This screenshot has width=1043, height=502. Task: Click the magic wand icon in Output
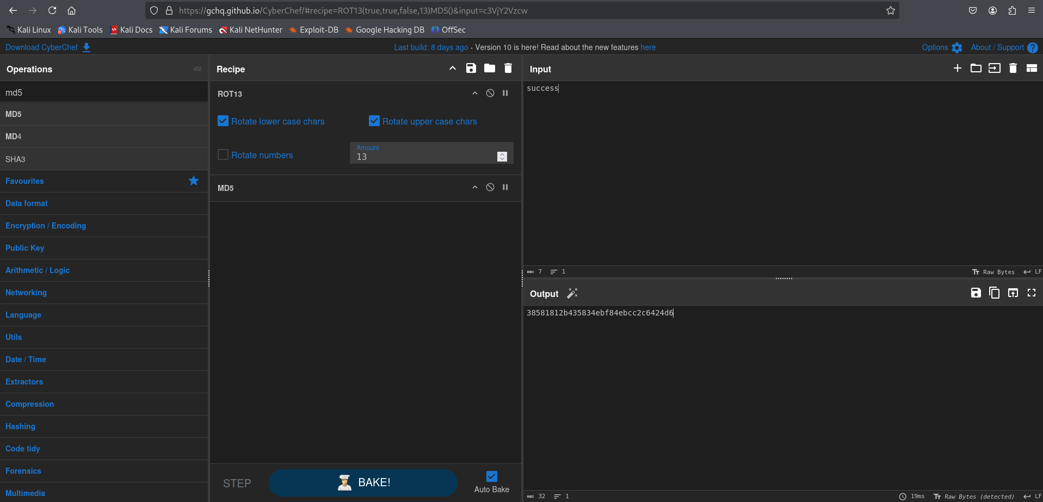pyautogui.click(x=572, y=293)
